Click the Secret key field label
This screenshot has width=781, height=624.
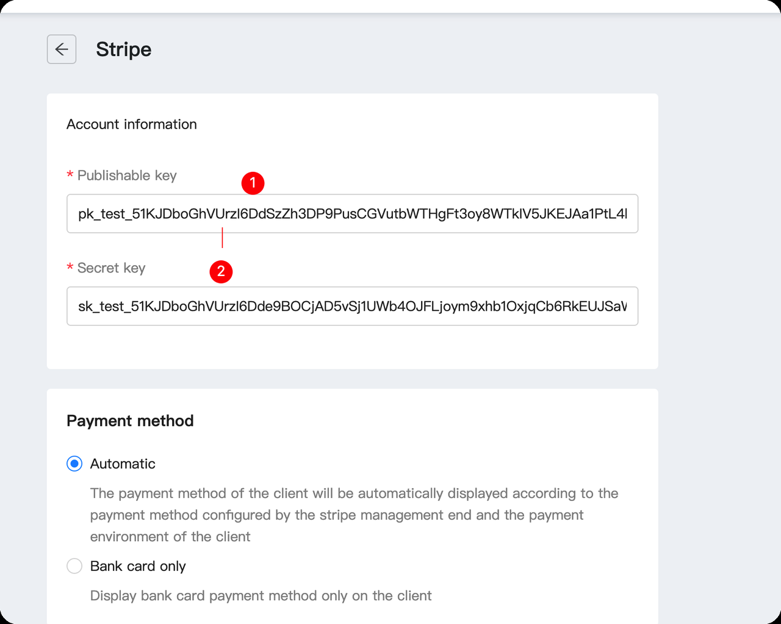112,268
